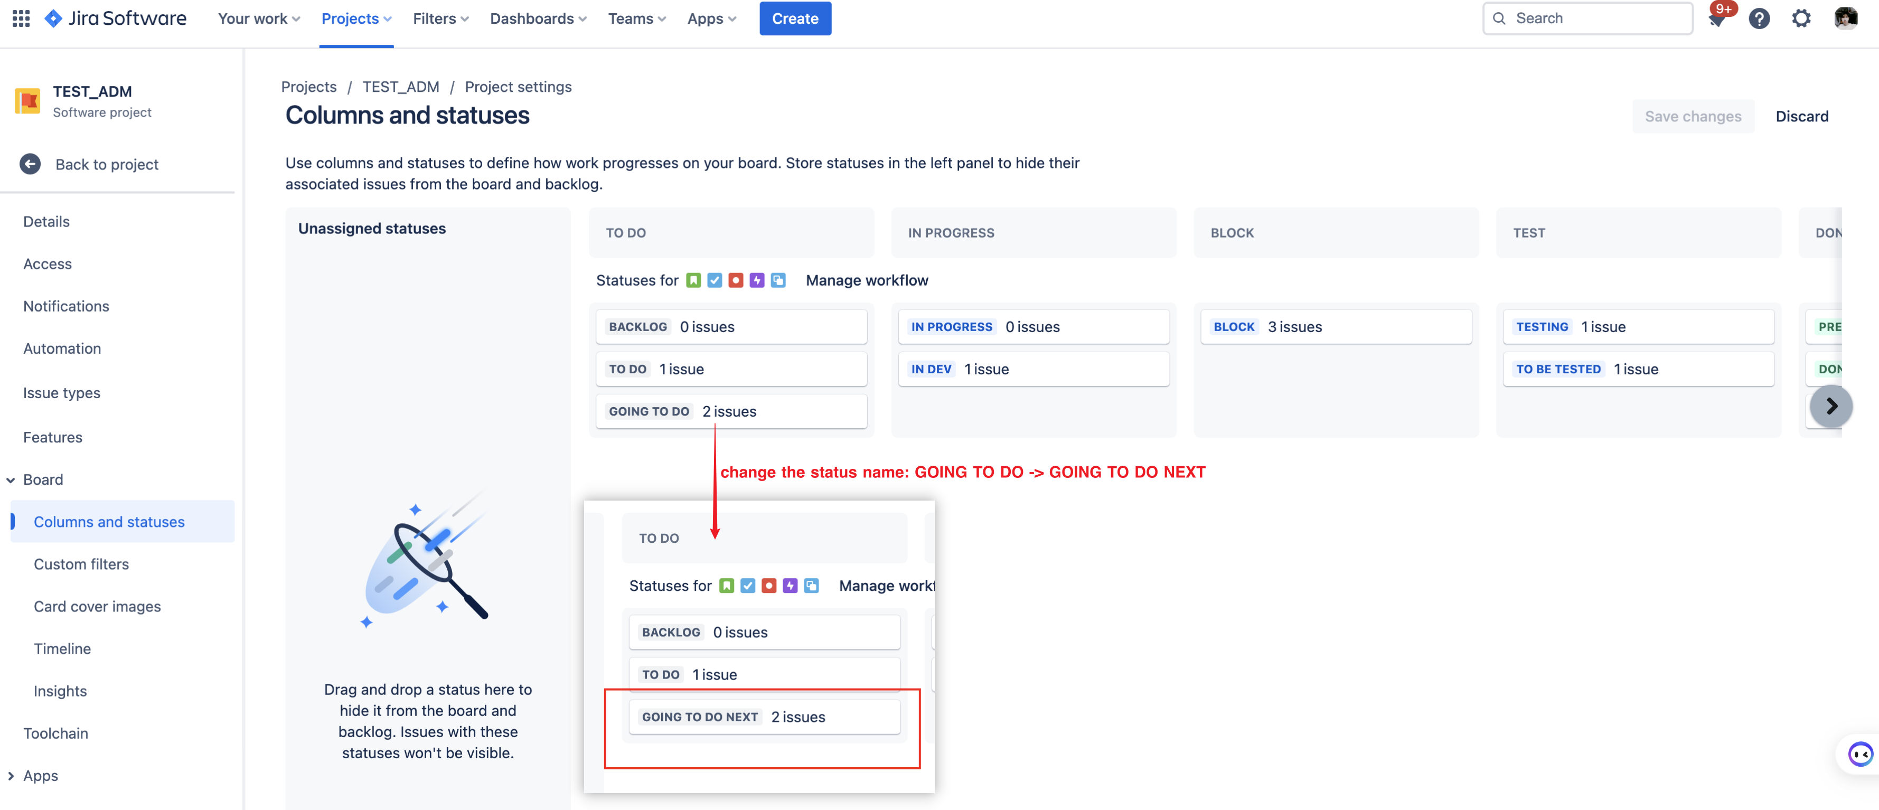This screenshot has height=810, width=1879.
Task: Click the Jira Software logo
Action: tap(115, 19)
